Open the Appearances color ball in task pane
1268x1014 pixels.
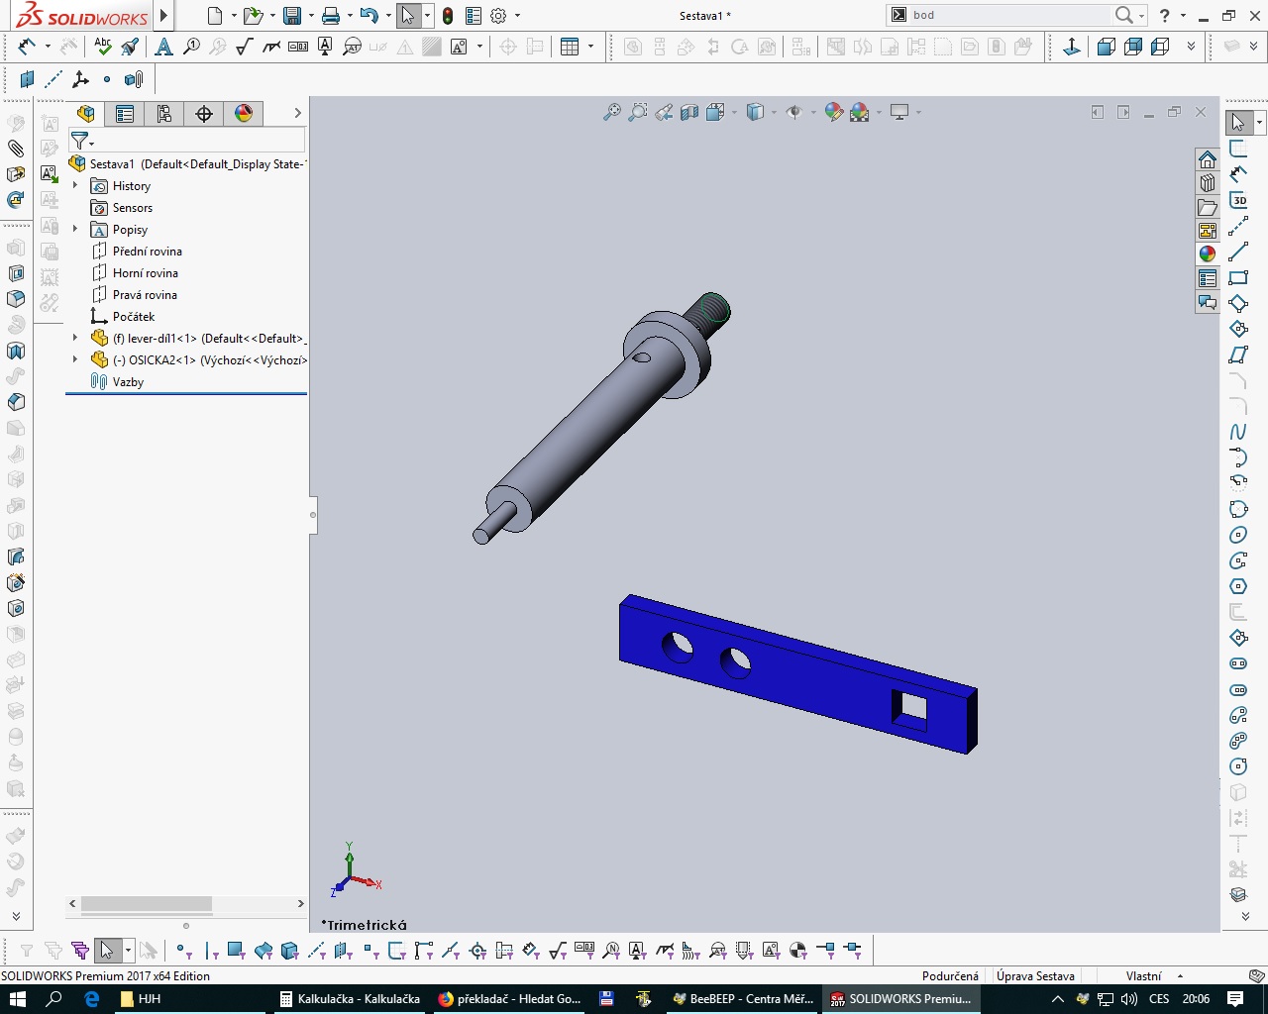(1208, 254)
